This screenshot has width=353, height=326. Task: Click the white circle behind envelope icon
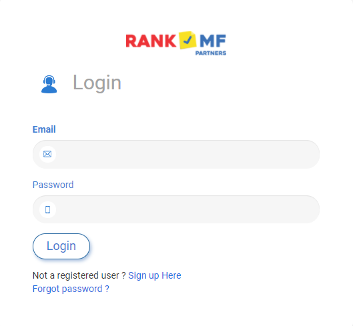(x=47, y=155)
